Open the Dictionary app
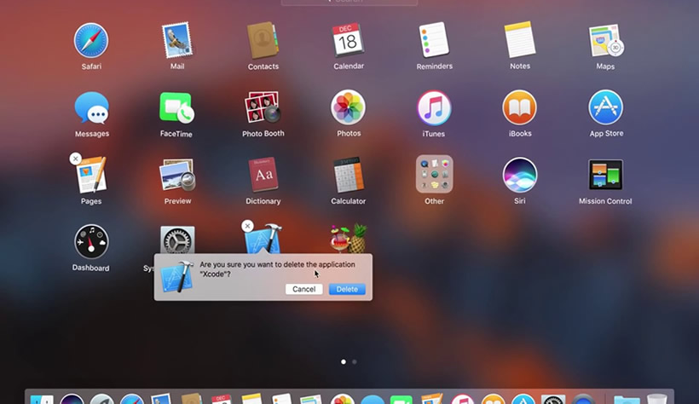 263,174
